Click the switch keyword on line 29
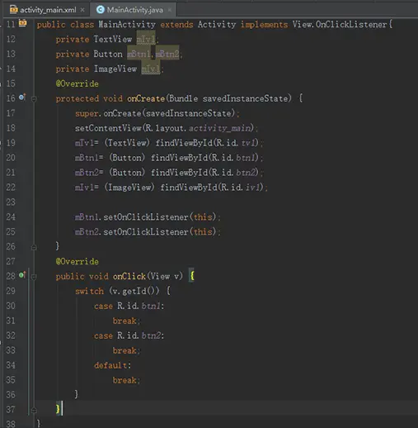The image size is (418, 428). click(x=90, y=292)
